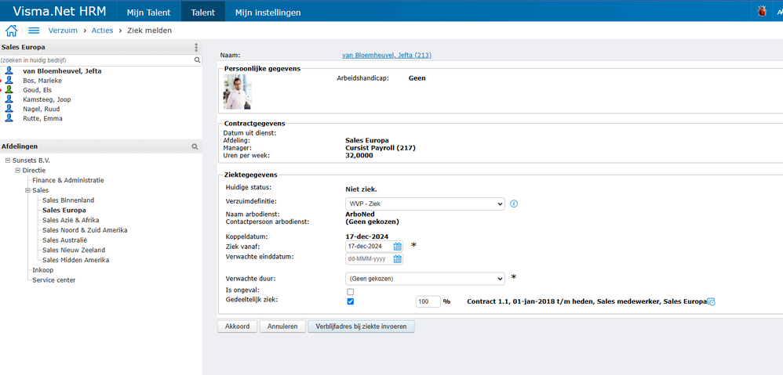Open van Bloemheuvel, Jefta (213) link
Viewport: 783px width, 375px height.
[x=387, y=56]
